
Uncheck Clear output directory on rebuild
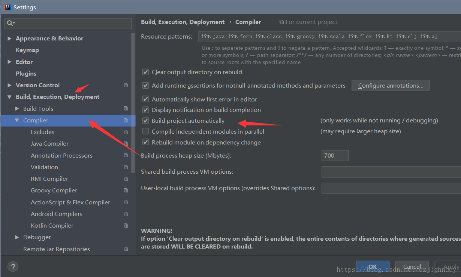click(145, 72)
